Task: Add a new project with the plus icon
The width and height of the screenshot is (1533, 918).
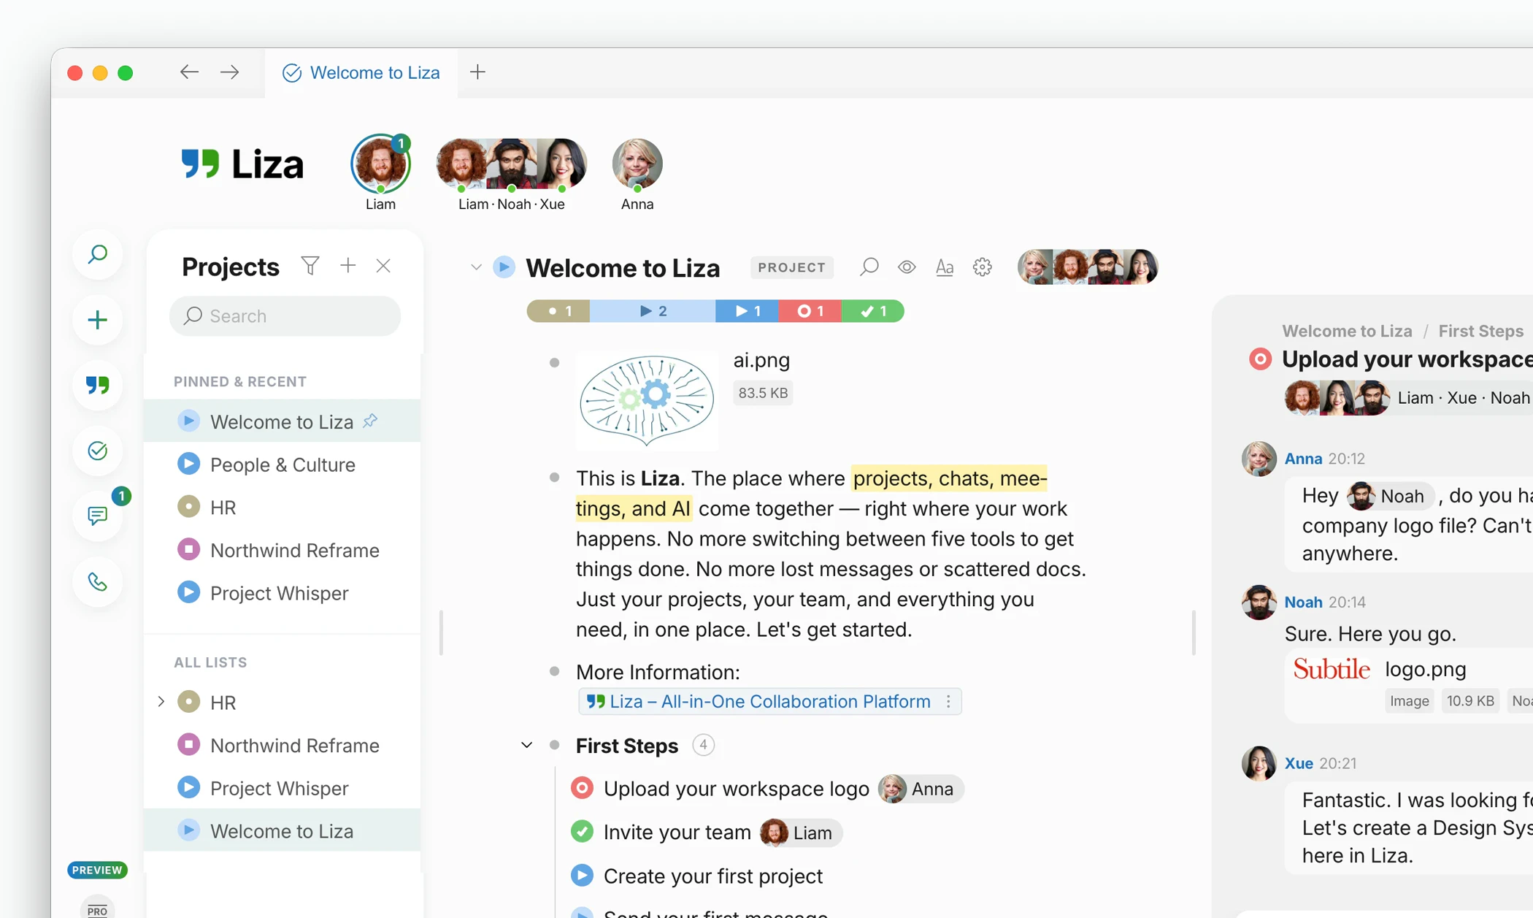Action: pyautogui.click(x=347, y=266)
